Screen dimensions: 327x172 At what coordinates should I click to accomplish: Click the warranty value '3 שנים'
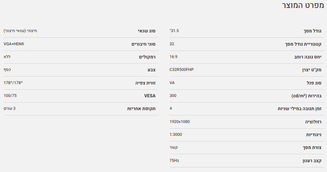coord(9,108)
